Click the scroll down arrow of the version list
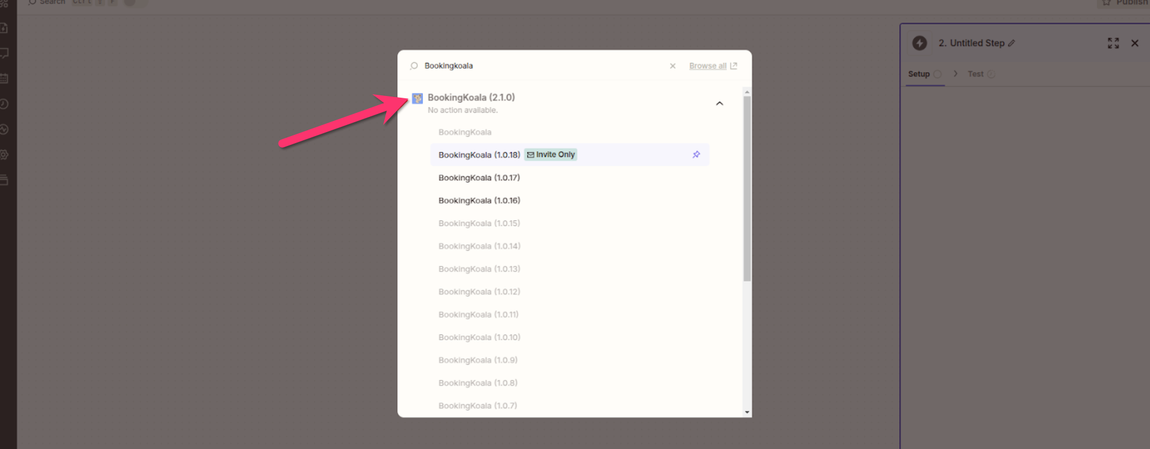Screen dimensions: 1150x449 pos(747,412)
